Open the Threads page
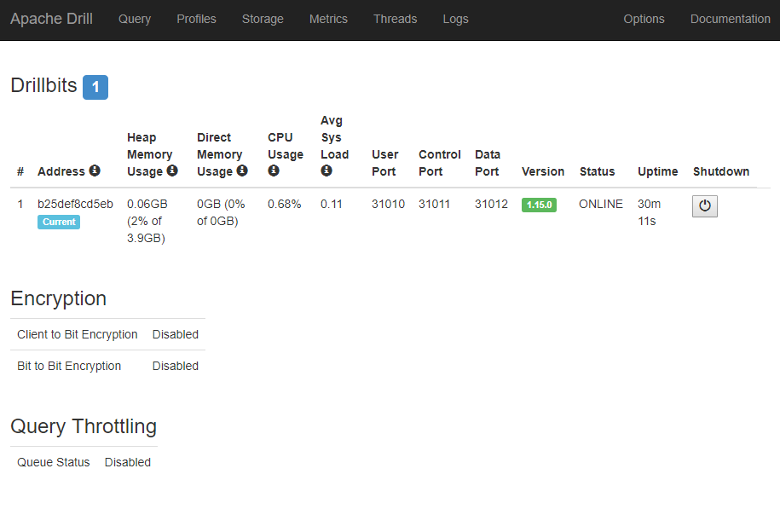Viewport: 780px width, 509px height. (395, 19)
